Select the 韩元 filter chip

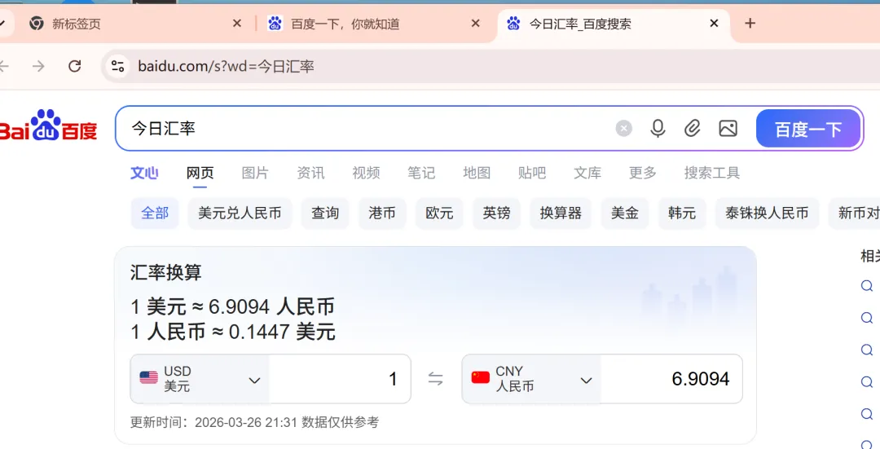point(682,213)
